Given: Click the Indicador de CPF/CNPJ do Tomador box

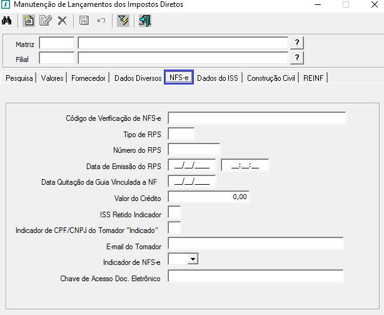Looking at the screenshot, I should [x=174, y=228].
